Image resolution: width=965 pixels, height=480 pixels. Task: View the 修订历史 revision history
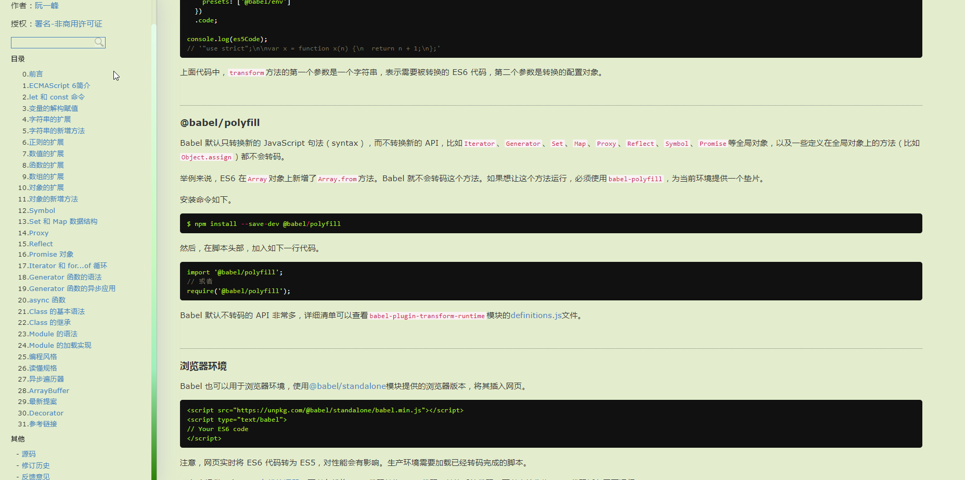point(35,465)
